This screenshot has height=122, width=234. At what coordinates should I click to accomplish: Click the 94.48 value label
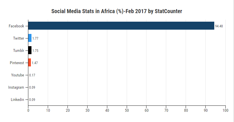[219, 26]
